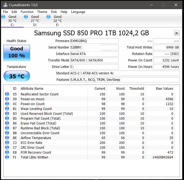The image size is (184, 180).
Task: Open the Theme menu
Action: 42,12
